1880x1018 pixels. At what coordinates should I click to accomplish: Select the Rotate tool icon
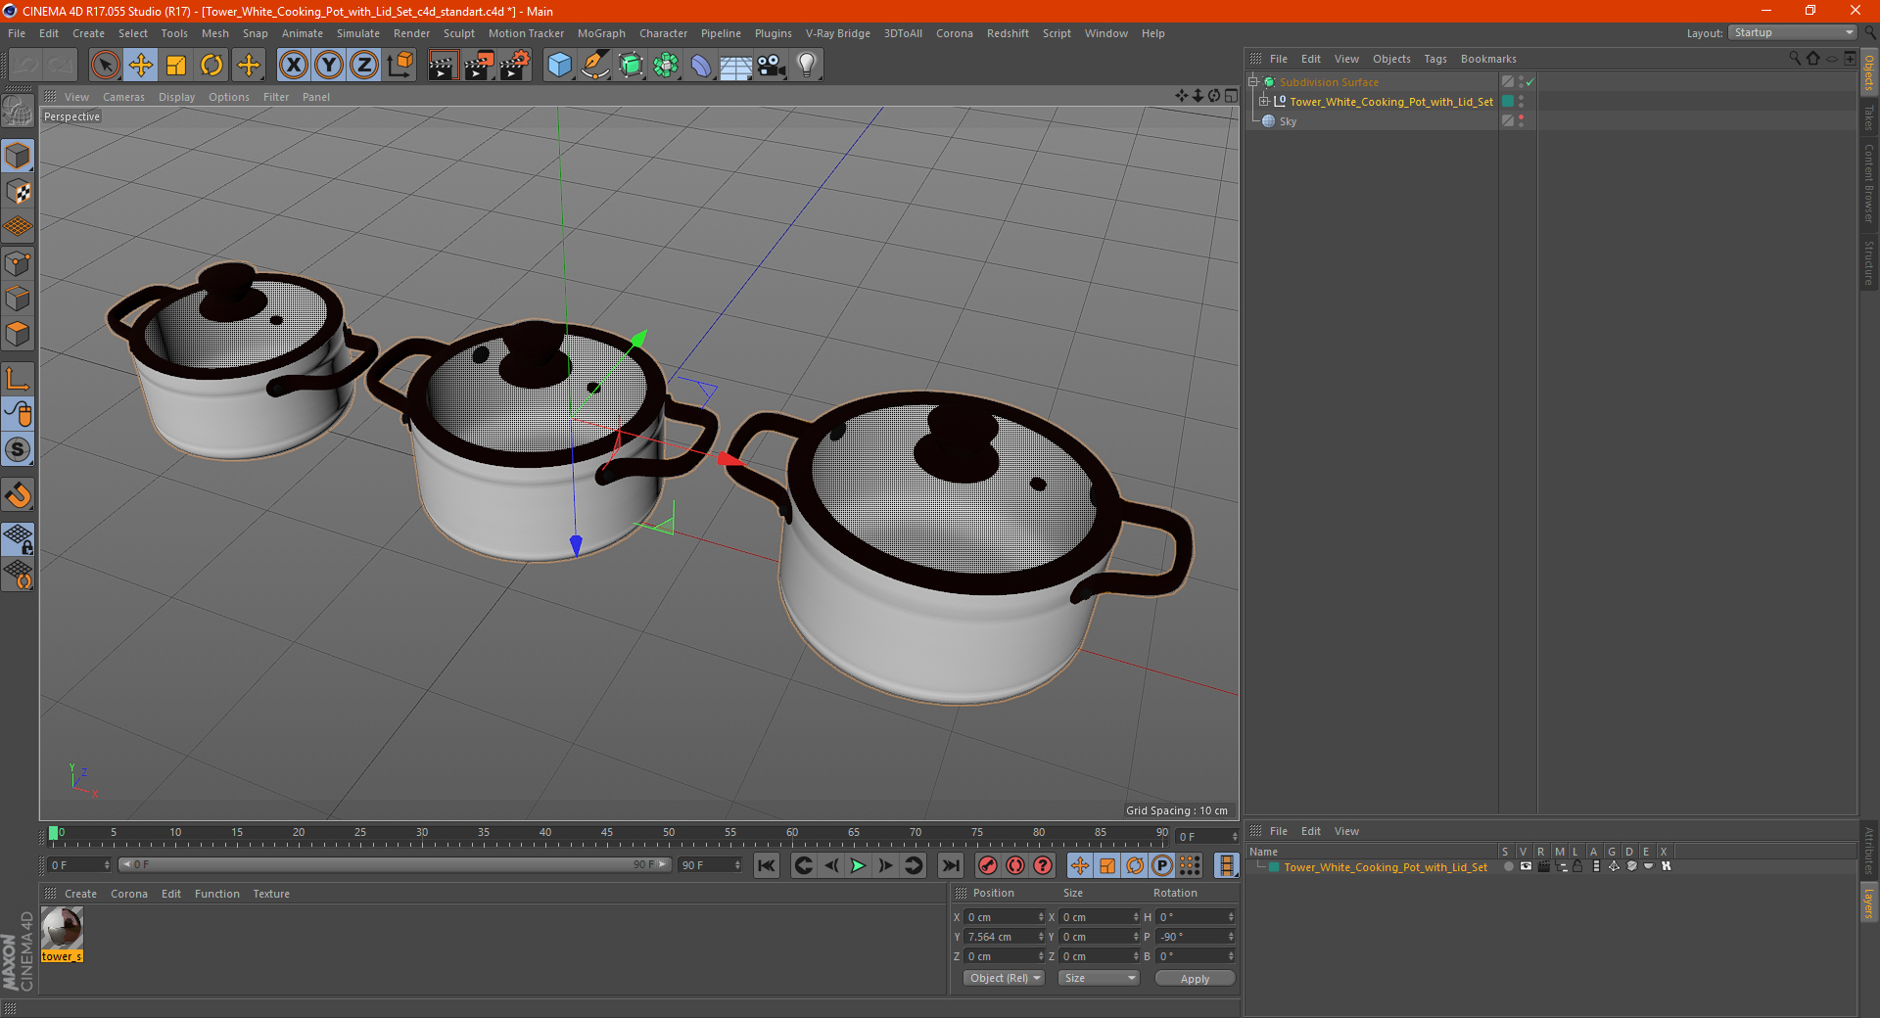211,66
